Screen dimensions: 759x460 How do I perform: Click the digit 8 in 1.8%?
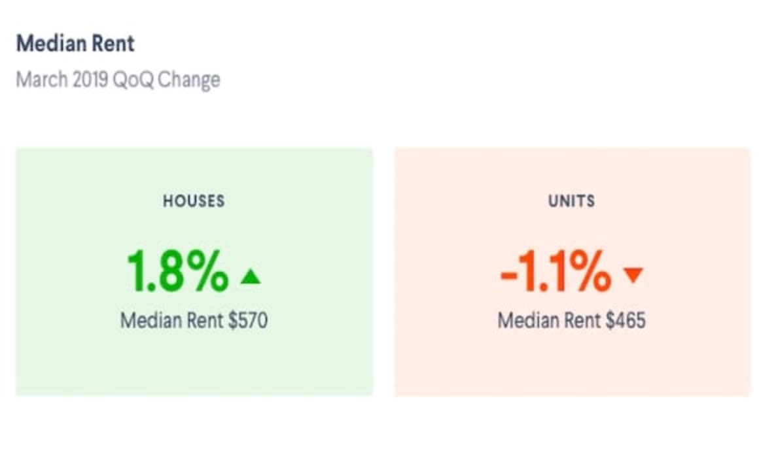click(x=170, y=271)
